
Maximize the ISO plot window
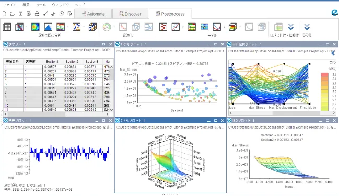tap(328, 121)
